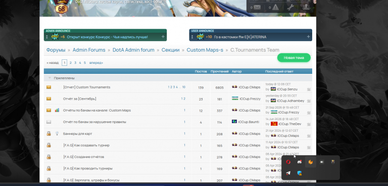Sort by Постов column header
The width and height of the screenshot is (388, 186).
(x=201, y=71)
